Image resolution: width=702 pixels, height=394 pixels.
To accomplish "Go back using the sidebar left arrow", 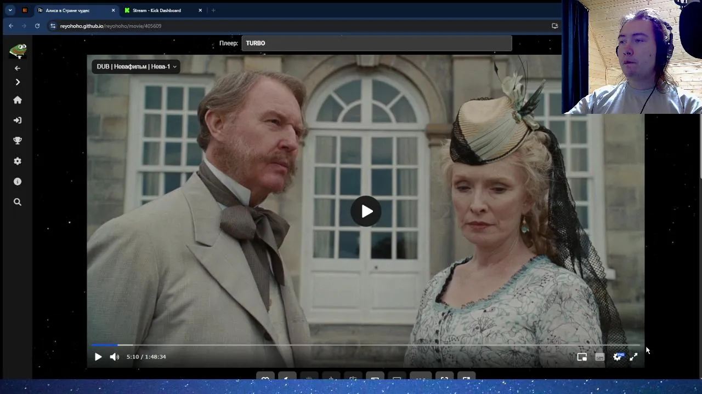I will (18, 68).
